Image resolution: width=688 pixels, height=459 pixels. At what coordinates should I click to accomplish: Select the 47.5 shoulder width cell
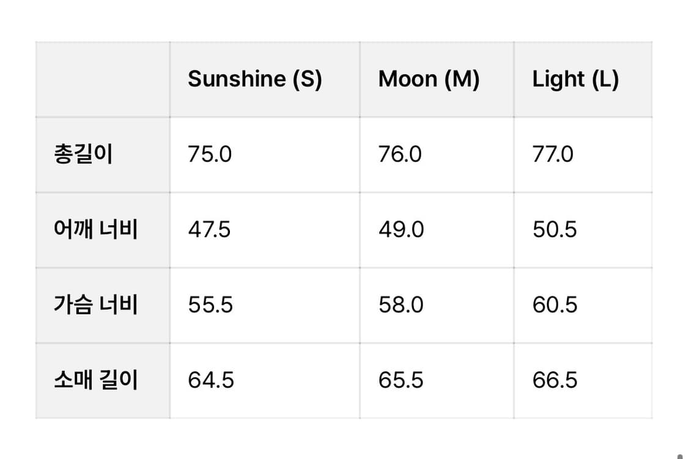209,230
